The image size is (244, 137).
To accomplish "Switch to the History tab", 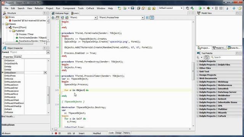I will tap(127, 133).
